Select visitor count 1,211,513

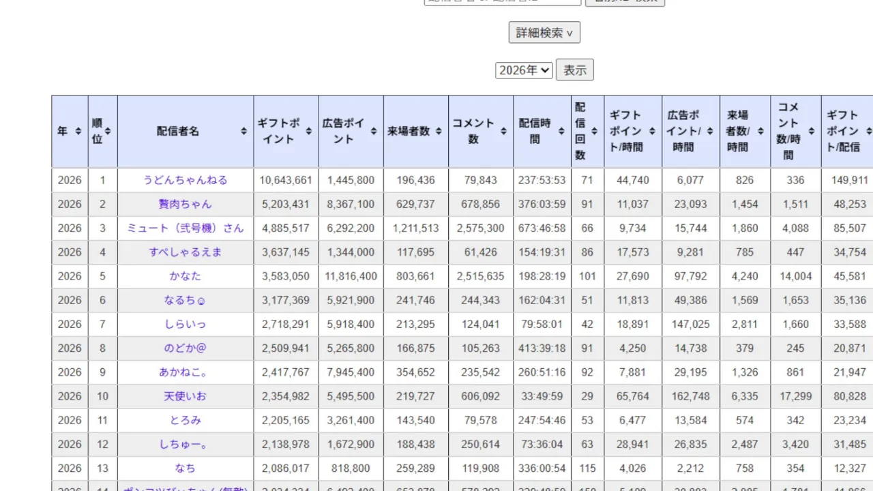coord(416,228)
